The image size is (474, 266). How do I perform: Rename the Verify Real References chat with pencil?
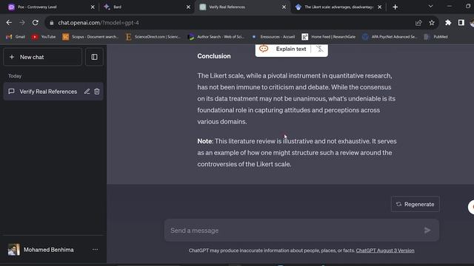tap(87, 92)
